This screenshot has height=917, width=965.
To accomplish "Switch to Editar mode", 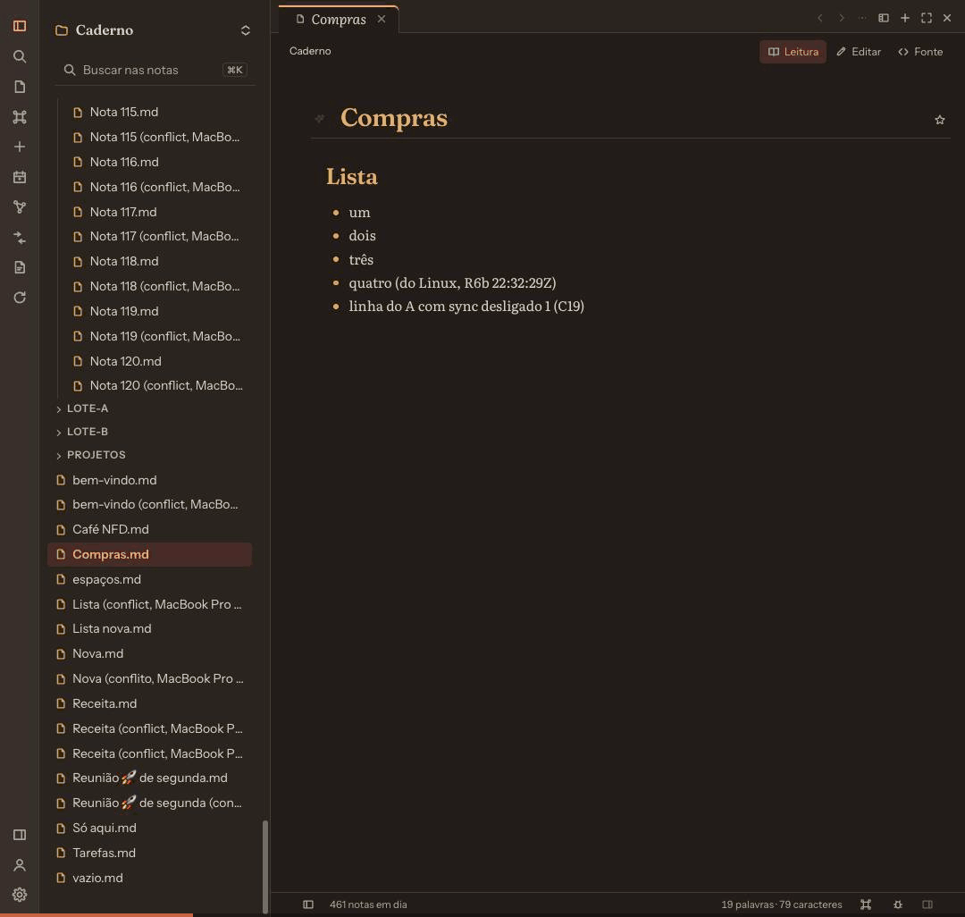I will (x=859, y=52).
